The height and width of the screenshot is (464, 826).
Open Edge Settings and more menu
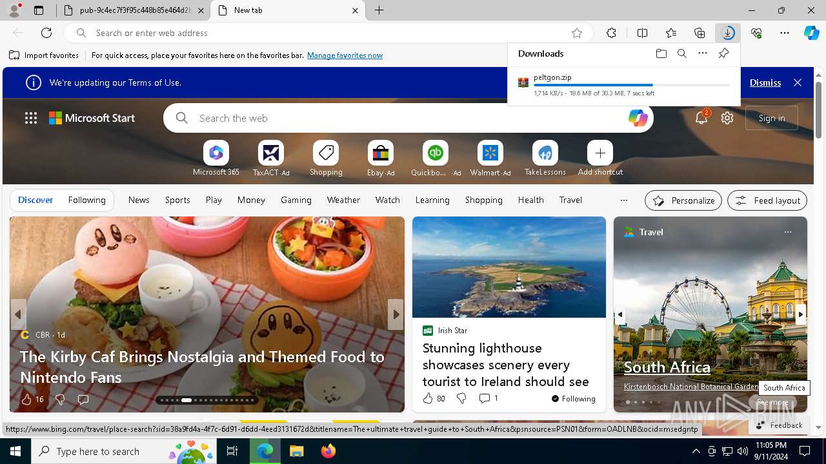point(785,33)
